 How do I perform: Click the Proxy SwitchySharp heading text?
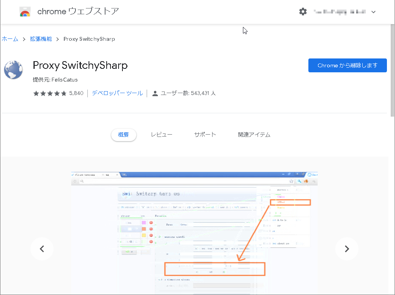click(x=80, y=65)
